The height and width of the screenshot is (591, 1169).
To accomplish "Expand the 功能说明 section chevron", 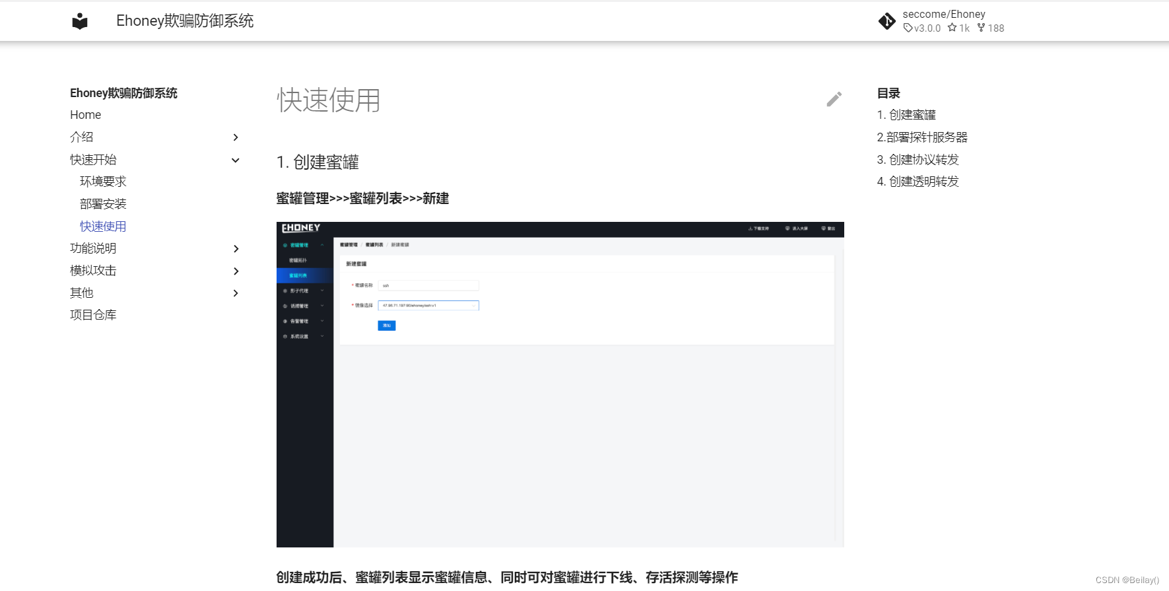I will (x=236, y=249).
